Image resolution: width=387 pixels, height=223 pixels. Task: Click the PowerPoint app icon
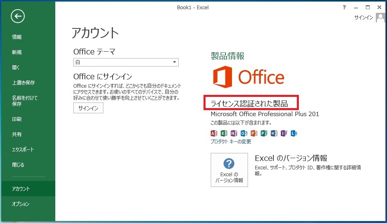254,133
